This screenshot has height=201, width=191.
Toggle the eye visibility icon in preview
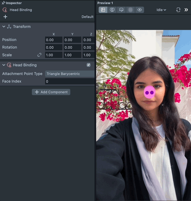[140, 10]
